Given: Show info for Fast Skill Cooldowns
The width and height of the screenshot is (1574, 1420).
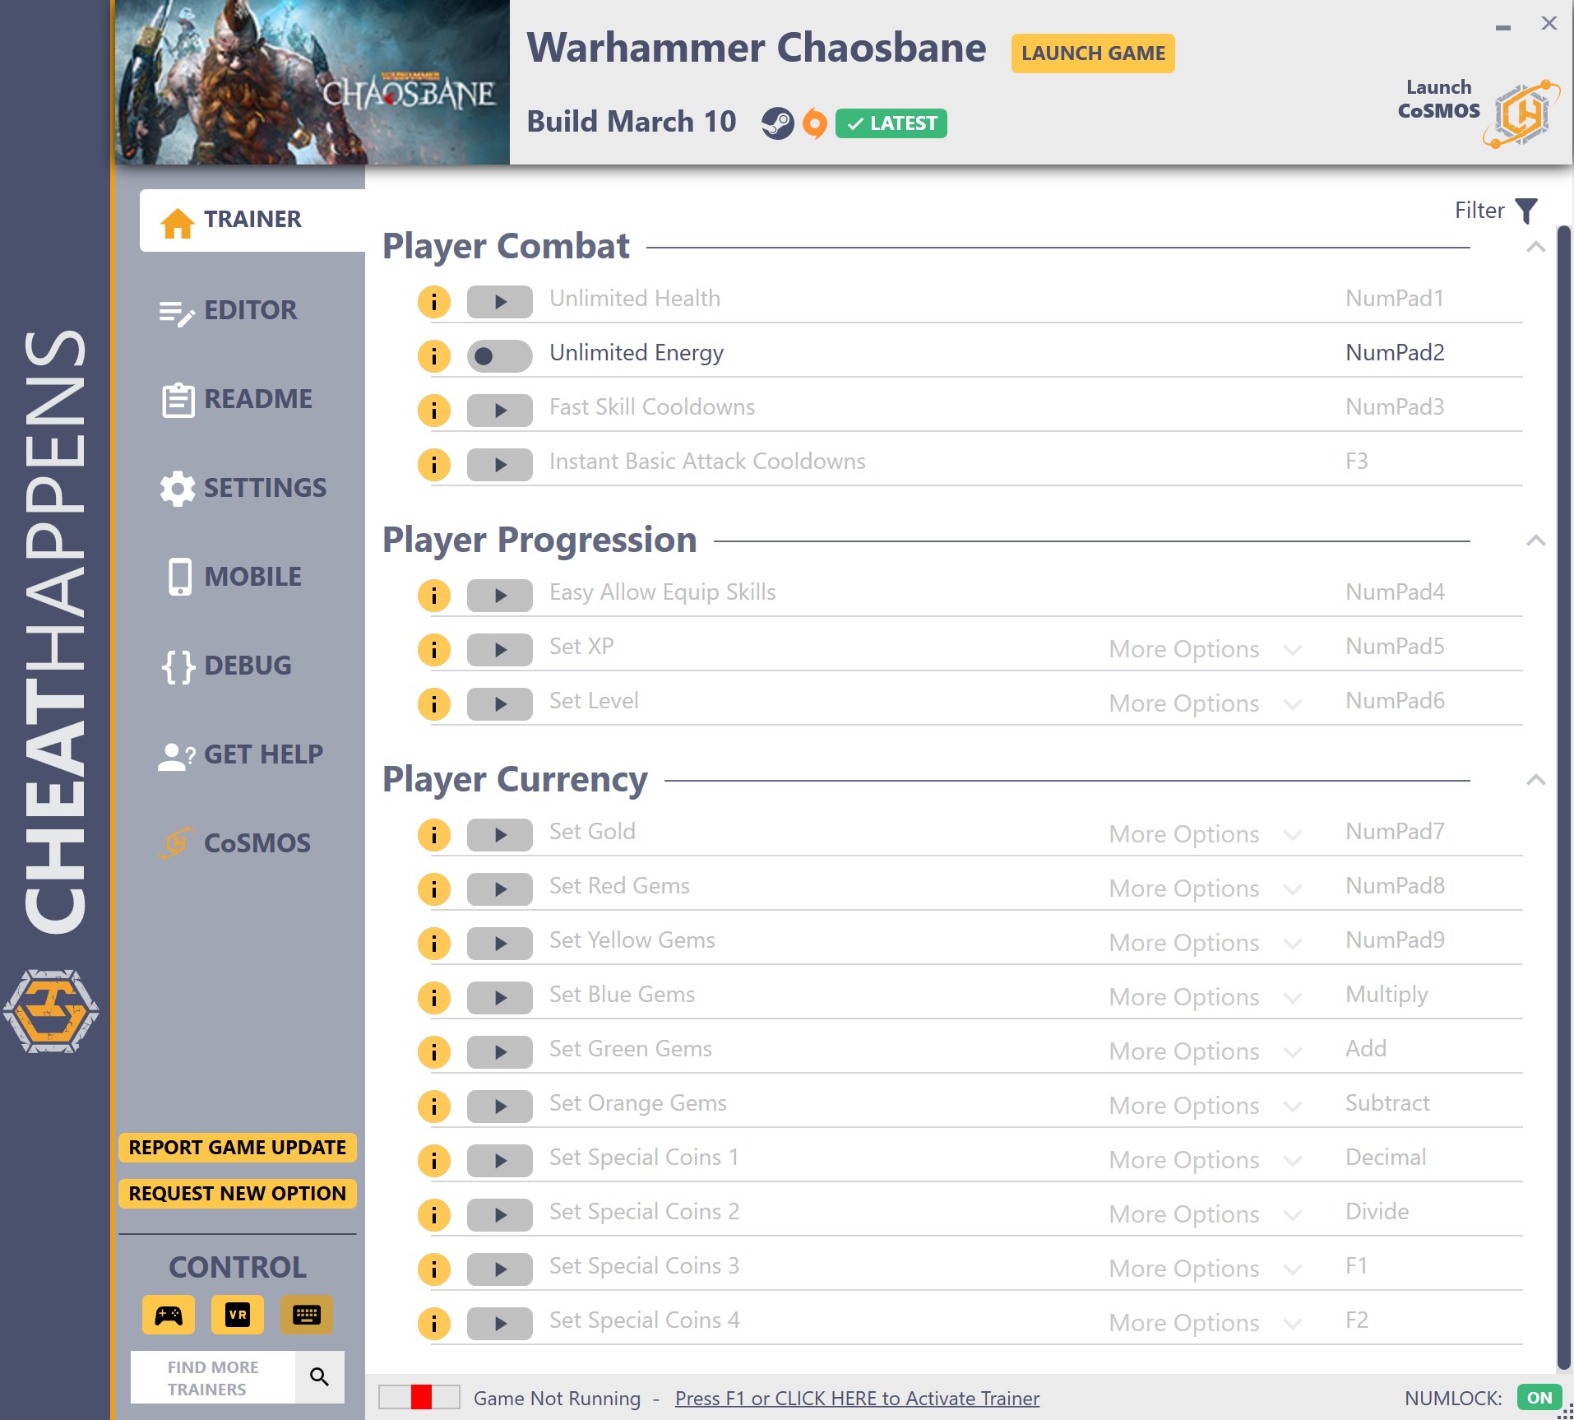Looking at the screenshot, I should tap(434, 411).
